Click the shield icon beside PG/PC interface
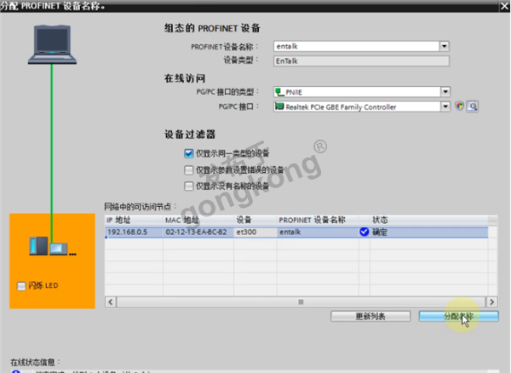The width and height of the screenshot is (511, 373). pyautogui.click(x=460, y=106)
